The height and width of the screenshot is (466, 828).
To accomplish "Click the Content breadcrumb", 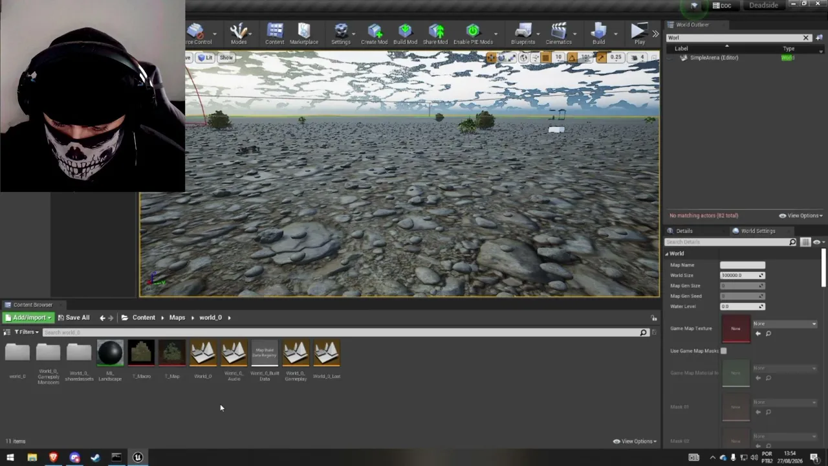I will coord(144,318).
